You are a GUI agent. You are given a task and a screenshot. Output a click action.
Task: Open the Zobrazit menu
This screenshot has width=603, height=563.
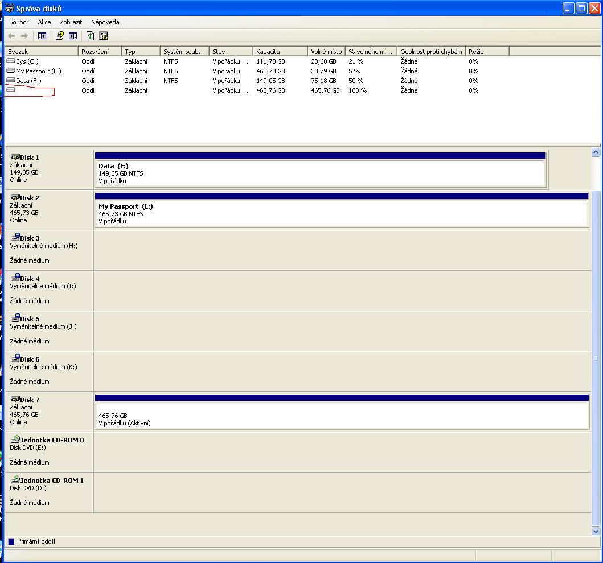tap(71, 22)
